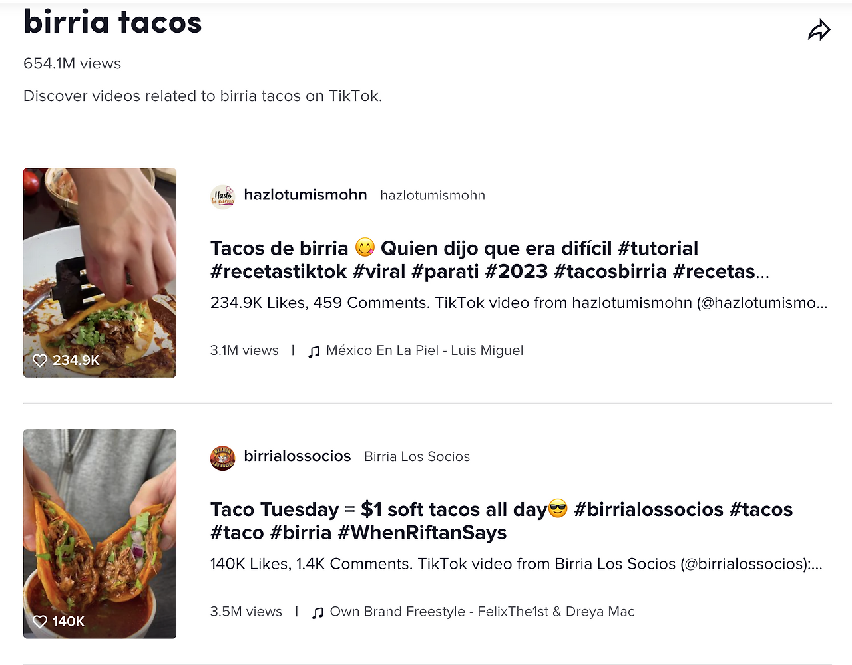Open the Tacos de birria video title

[x=490, y=260]
